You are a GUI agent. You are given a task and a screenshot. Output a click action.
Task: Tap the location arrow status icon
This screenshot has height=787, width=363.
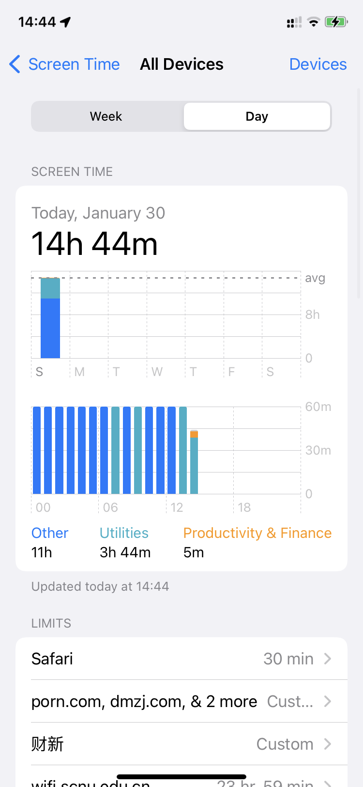click(x=66, y=22)
